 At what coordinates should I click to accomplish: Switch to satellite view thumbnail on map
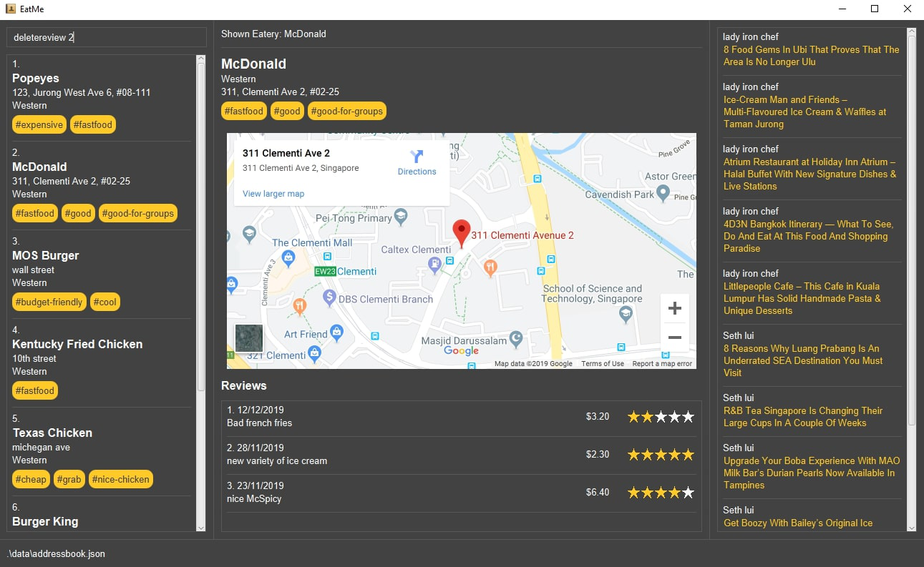[249, 338]
